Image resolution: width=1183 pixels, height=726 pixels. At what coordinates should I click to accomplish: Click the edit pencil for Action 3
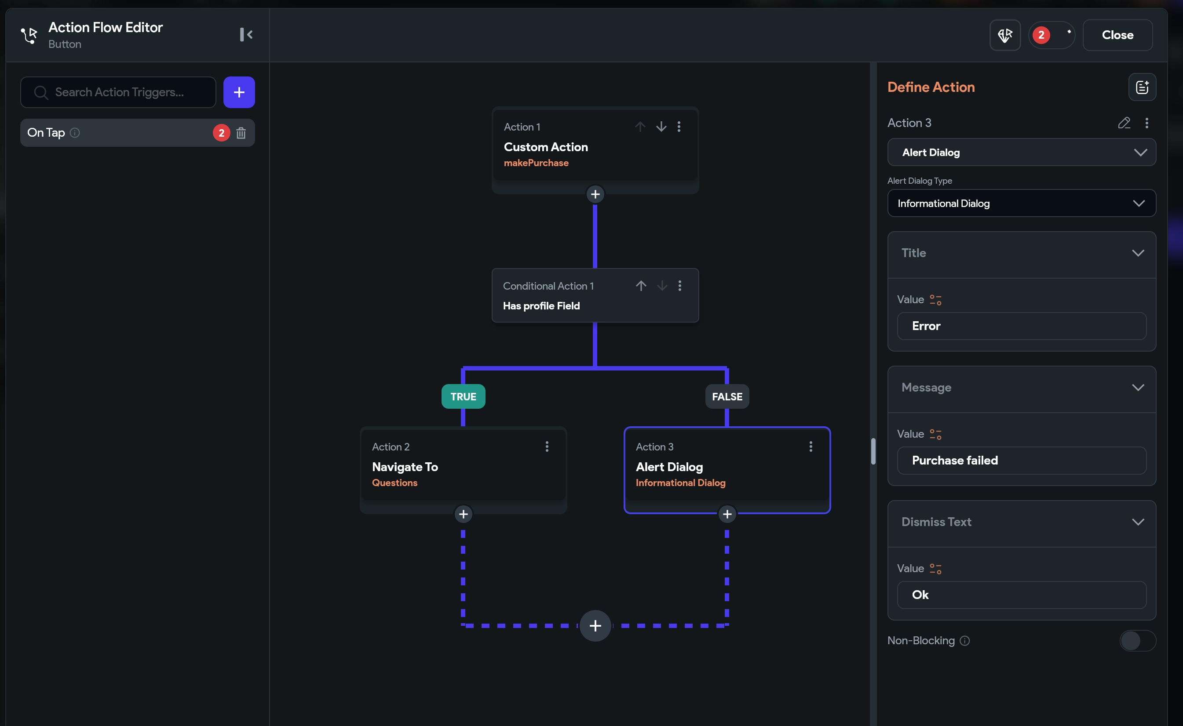(x=1124, y=123)
